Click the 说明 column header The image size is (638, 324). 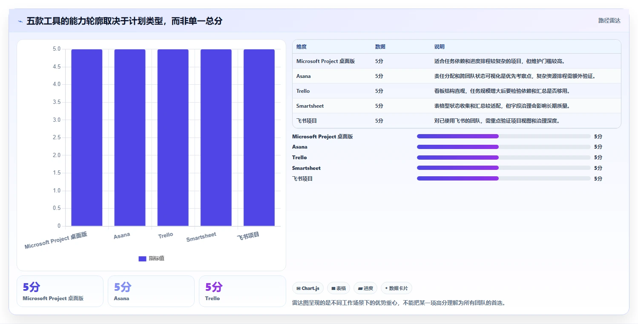[x=440, y=46]
